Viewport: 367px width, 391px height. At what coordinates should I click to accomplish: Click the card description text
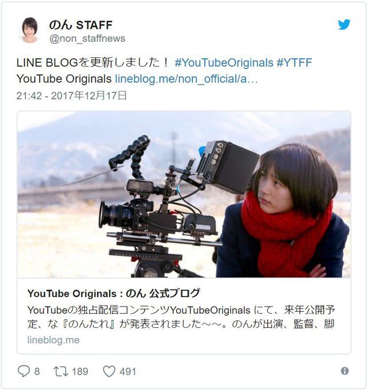coord(181,317)
